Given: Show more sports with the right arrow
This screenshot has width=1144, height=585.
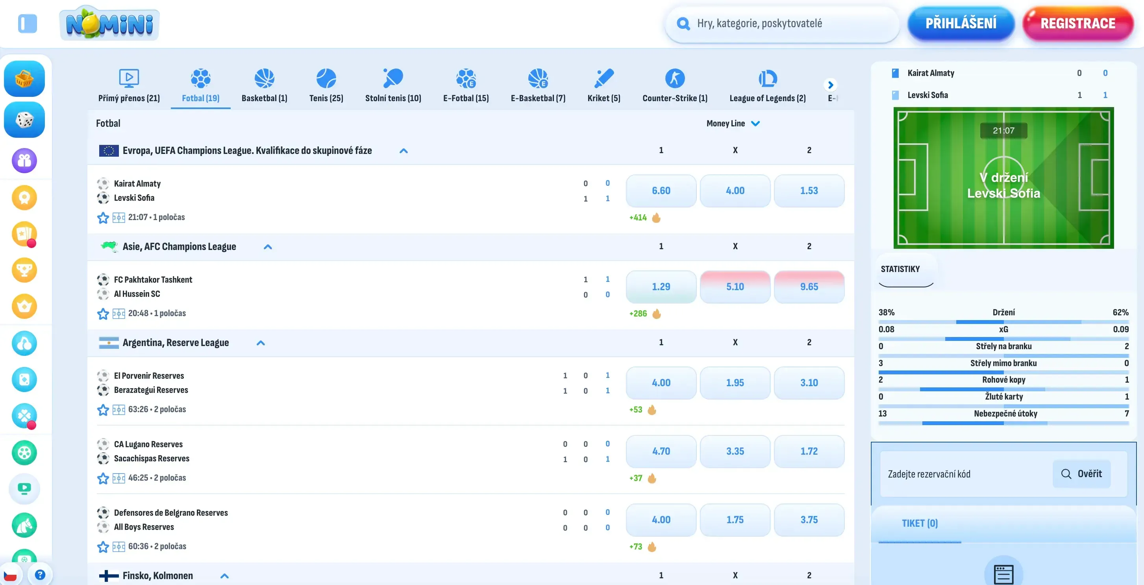Looking at the screenshot, I should coord(831,84).
